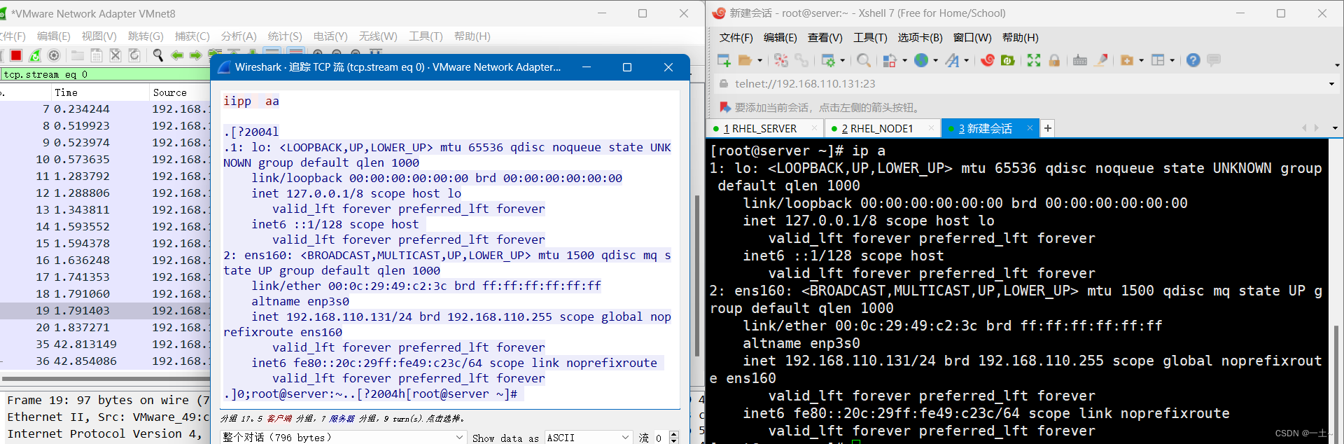The image size is (1344, 444).
Task: Stop capture with the red square icon
Action: click(16, 55)
